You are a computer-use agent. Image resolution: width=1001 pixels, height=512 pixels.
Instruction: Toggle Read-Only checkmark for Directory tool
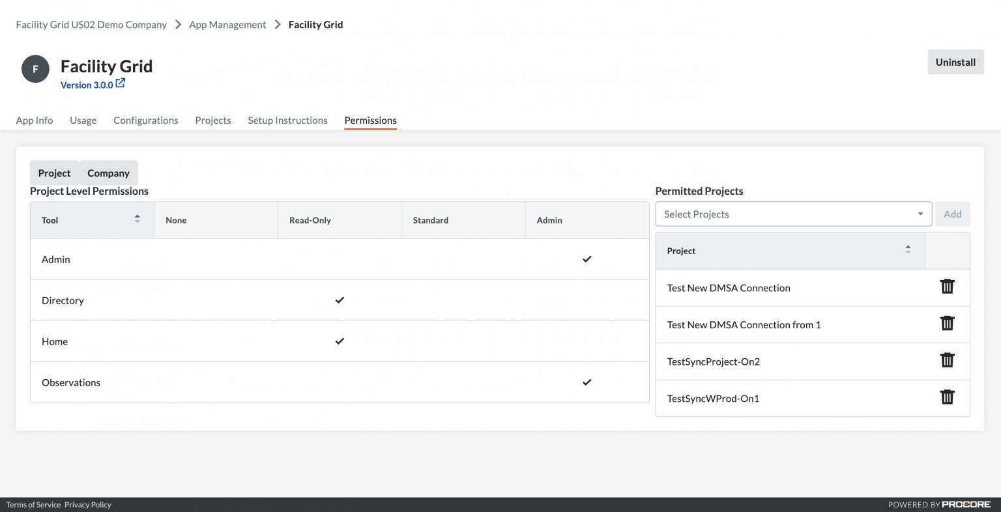coord(340,300)
